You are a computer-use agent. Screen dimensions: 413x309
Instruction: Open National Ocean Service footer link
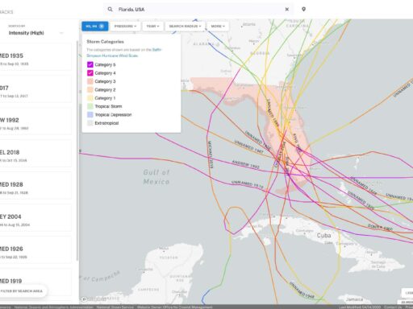click(115, 307)
